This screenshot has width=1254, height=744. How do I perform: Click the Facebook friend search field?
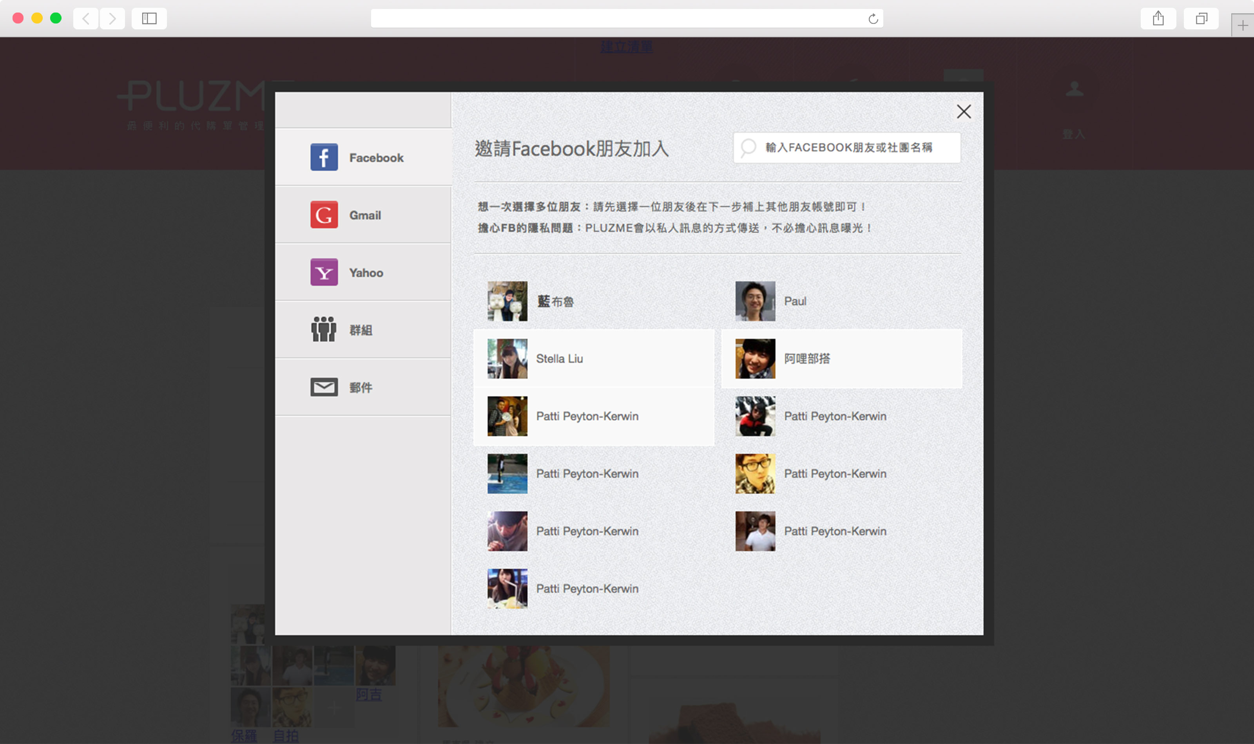[x=853, y=147]
